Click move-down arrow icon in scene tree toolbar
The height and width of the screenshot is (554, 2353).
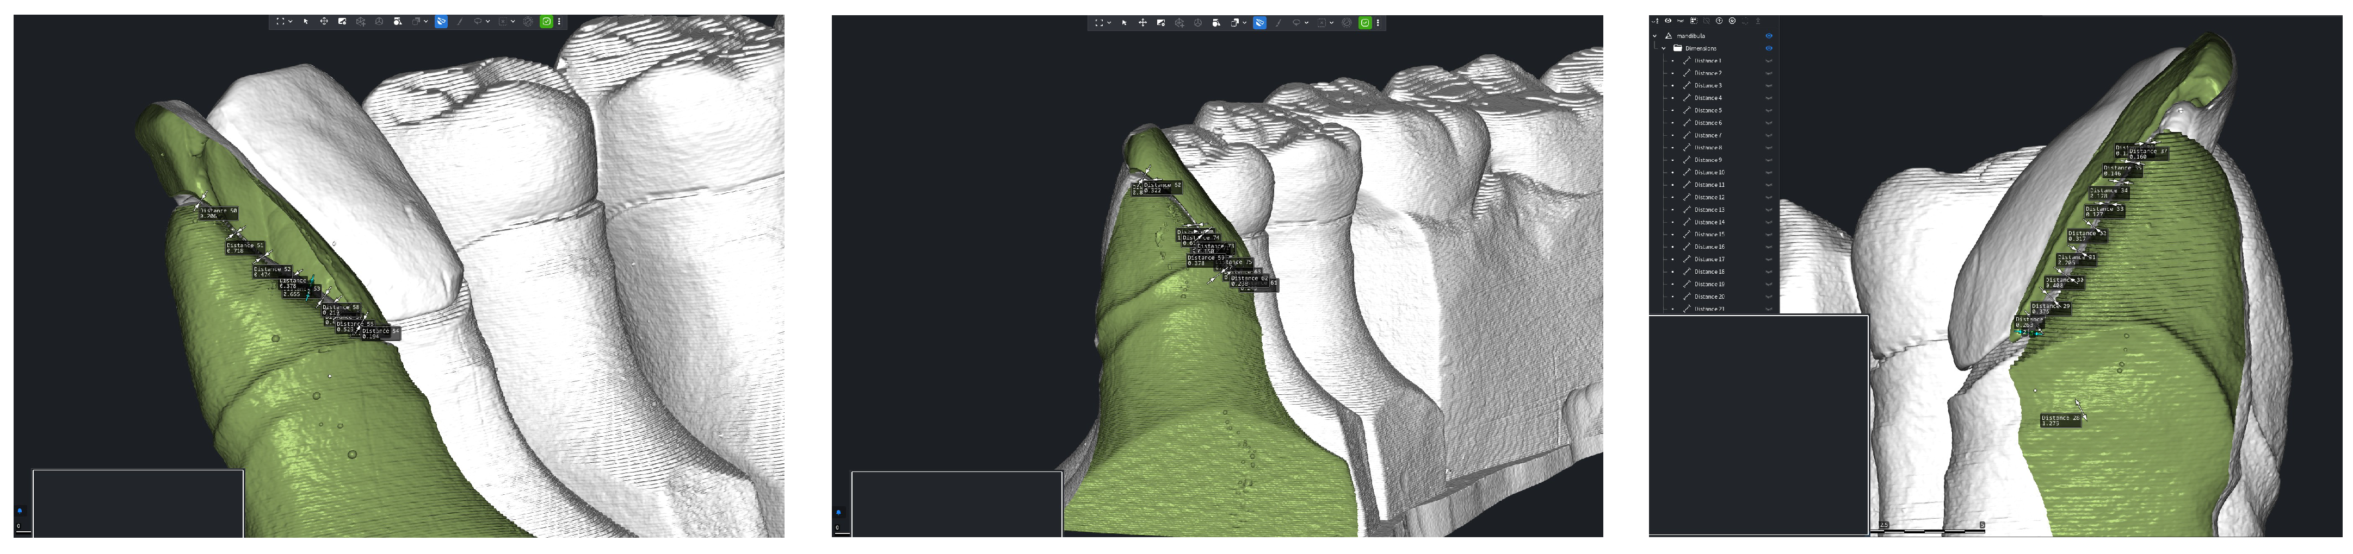pyautogui.click(x=1733, y=21)
